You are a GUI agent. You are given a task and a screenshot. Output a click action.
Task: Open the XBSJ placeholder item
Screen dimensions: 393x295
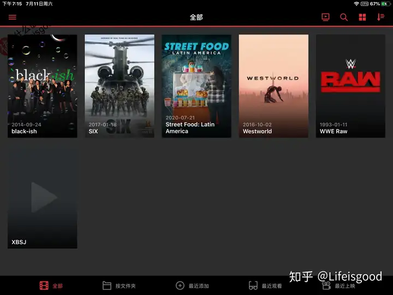point(43,197)
